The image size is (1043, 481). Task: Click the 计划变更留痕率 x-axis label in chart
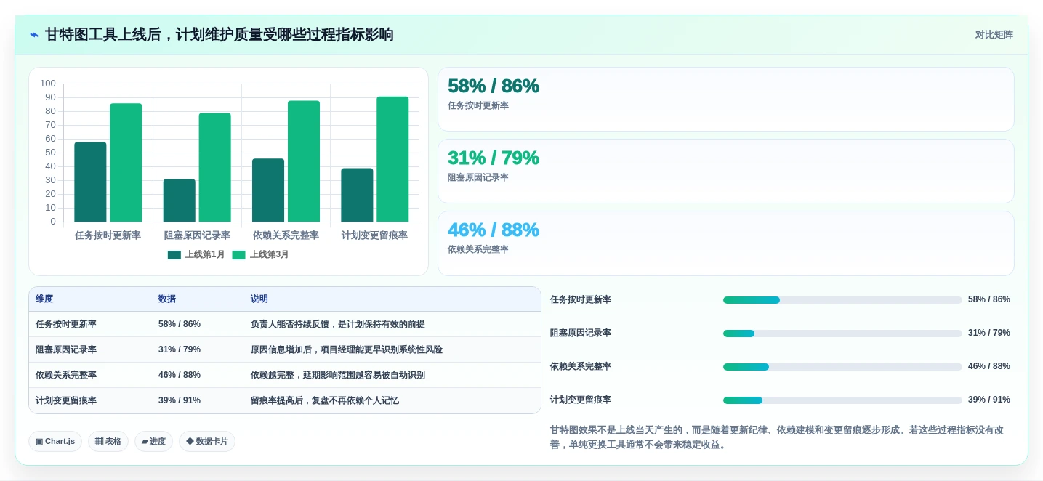point(374,235)
